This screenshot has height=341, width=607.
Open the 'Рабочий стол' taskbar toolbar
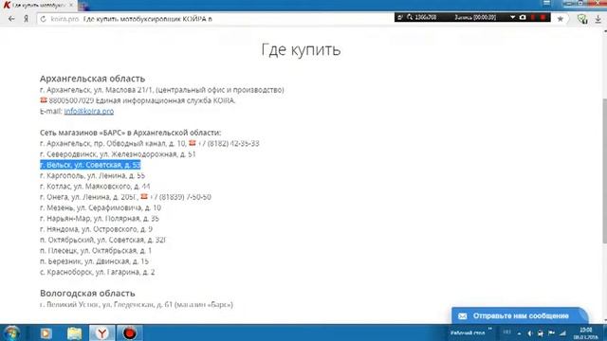pyautogui.click(x=468, y=332)
